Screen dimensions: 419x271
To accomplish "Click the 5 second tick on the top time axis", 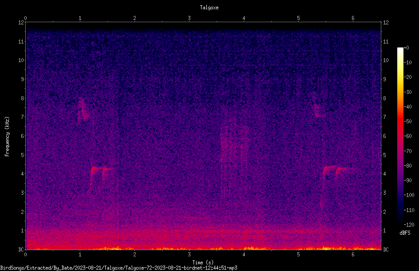I will (x=298, y=18).
